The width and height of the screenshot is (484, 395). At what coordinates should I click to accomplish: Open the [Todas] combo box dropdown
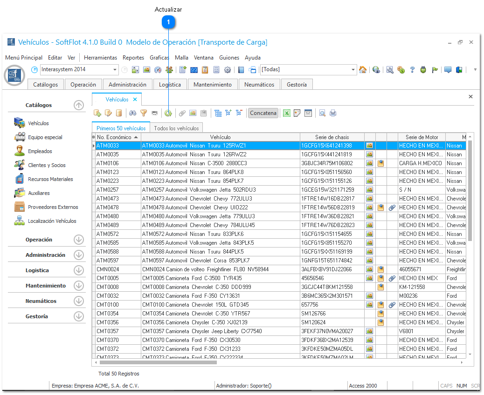point(353,70)
